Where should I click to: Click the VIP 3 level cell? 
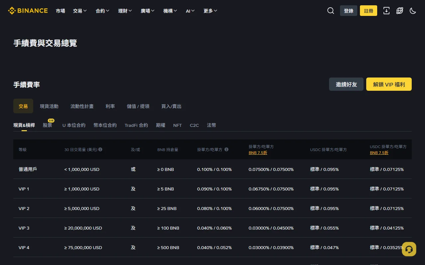24,228
